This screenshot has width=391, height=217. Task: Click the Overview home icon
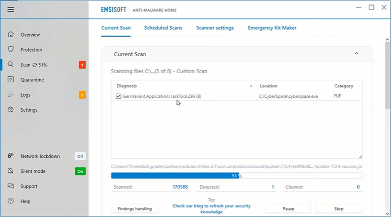point(11,35)
